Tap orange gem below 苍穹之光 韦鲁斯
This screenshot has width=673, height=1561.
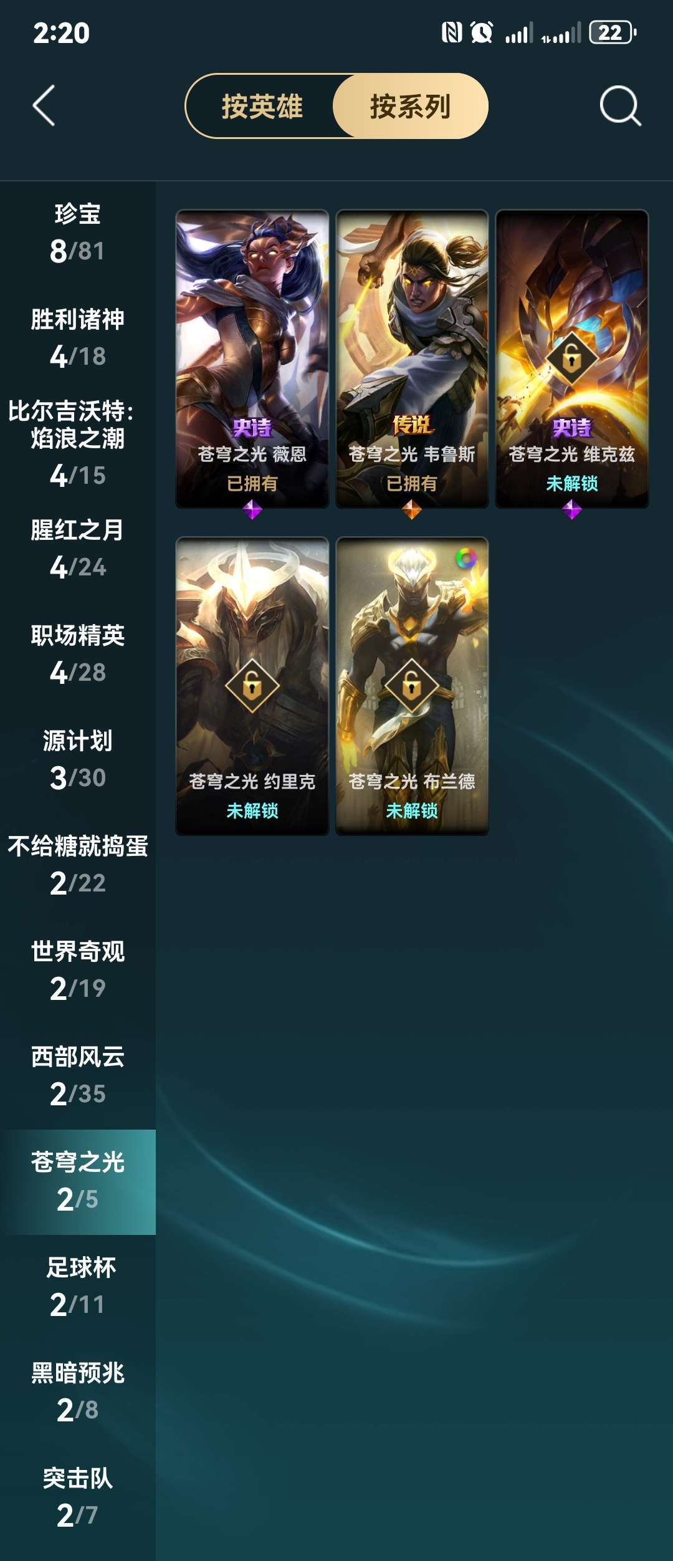tap(412, 510)
